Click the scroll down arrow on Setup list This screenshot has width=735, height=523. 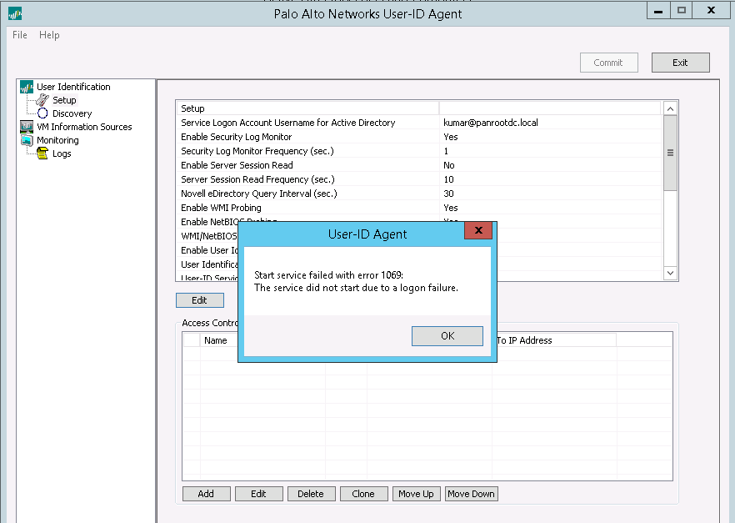coord(669,273)
